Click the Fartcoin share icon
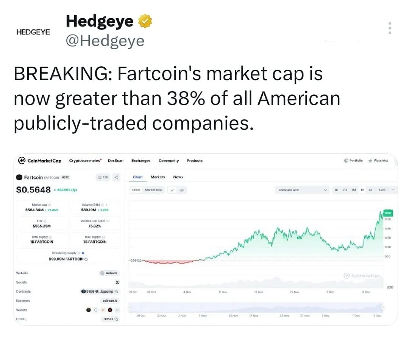409x342 pixels. click(117, 177)
